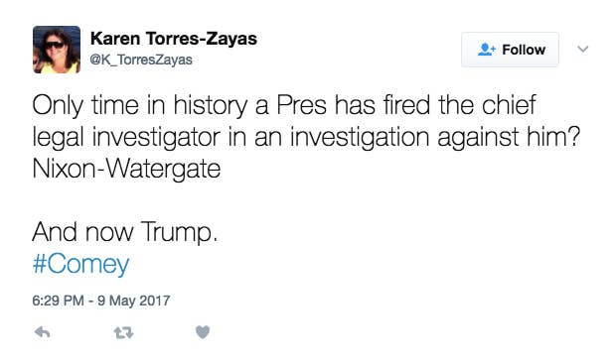
Task: Click the 9 May 2017 date
Action: 133,301
